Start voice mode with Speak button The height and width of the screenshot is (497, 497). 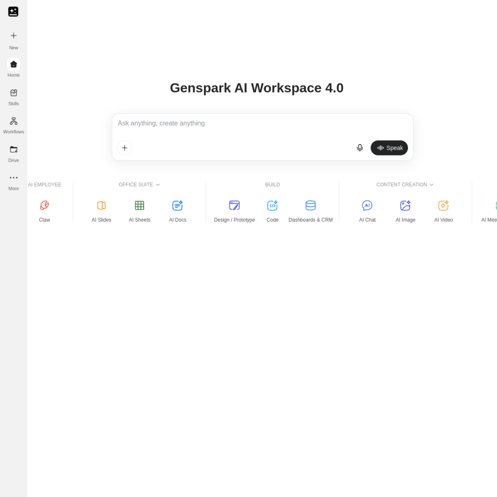(x=389, y=148)
